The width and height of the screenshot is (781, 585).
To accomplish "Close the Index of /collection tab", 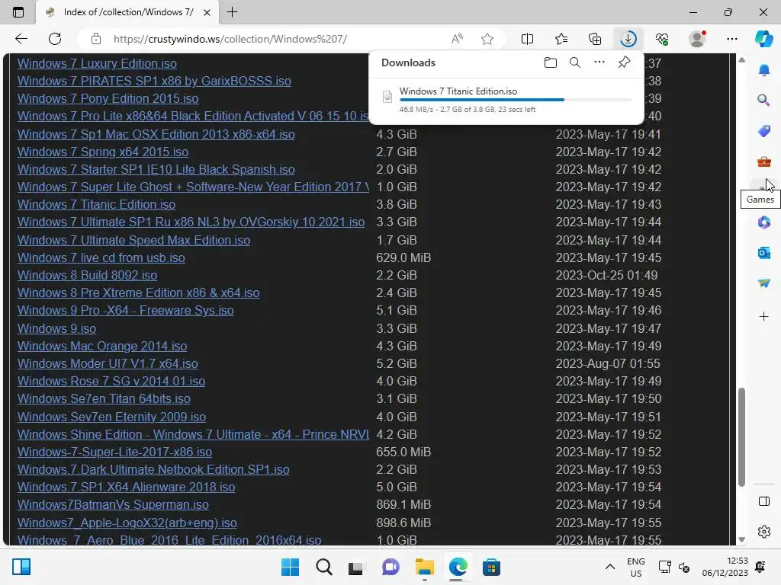I will [207, 12].
